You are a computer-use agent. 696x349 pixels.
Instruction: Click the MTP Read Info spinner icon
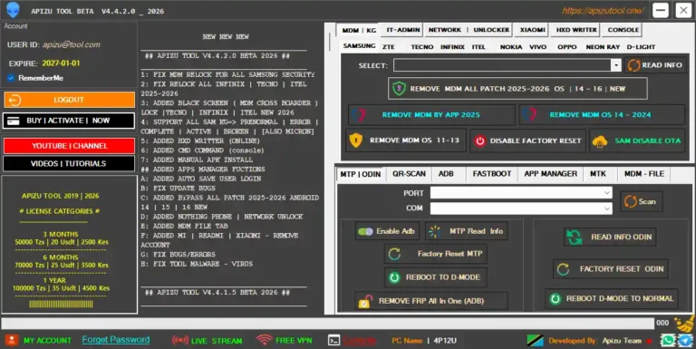click(x=435, y=231)
